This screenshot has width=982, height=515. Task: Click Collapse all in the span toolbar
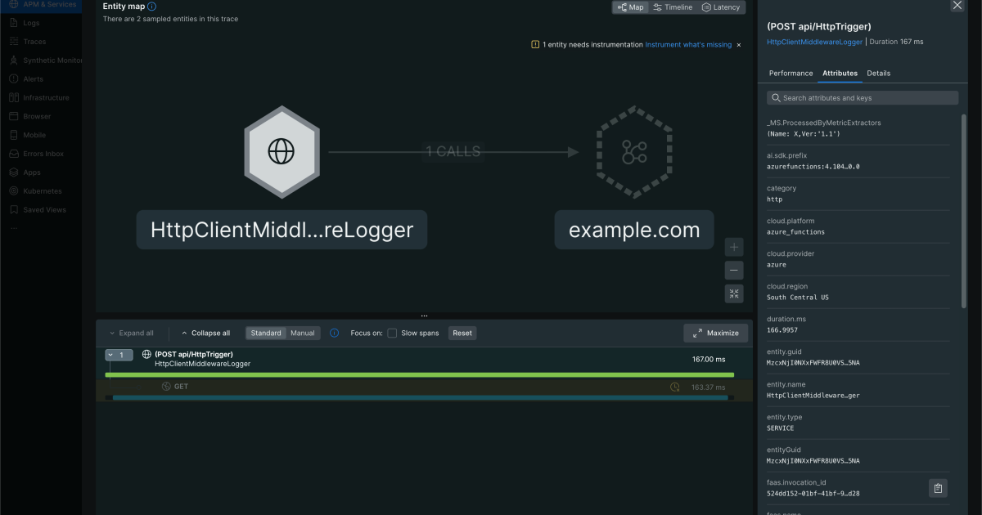(205, 333)
